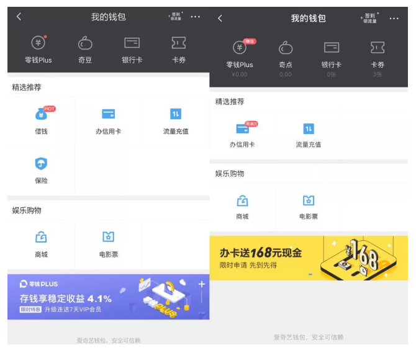Go back using left screen's back arrow

[x=19, y=17]
